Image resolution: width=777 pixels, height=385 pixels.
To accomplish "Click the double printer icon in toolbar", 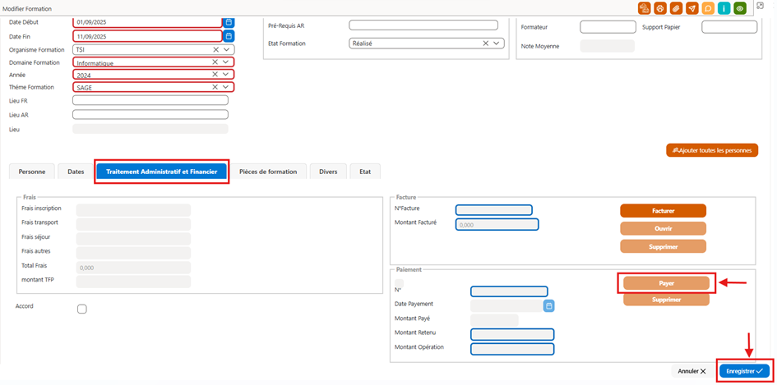I will (x=644, y=8).
